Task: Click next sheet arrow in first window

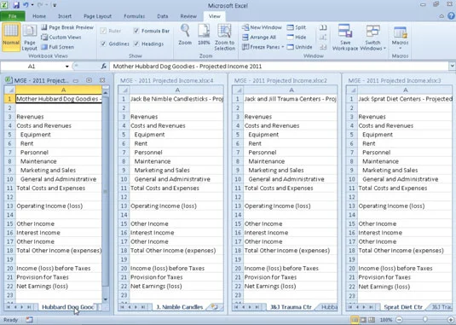Action: [22, 307]
